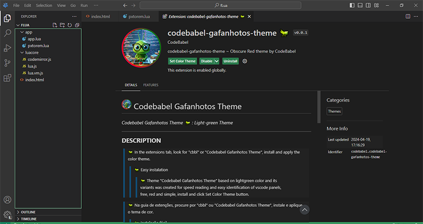
Task: Click the details page vertical scrollbar
Action: [319, 107]
